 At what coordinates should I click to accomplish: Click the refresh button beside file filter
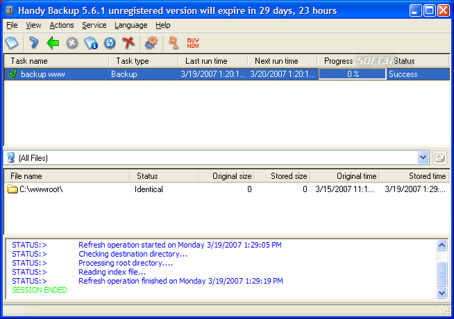point(439,158)
